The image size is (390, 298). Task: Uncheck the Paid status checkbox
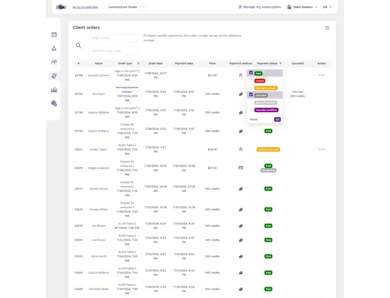[x=251, y=73]
